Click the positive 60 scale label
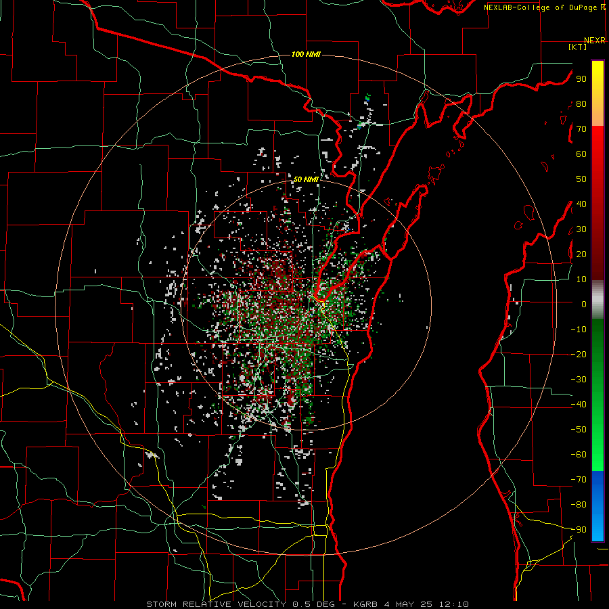The height and width of the screenshot is (609, 609). coord(581,154)
